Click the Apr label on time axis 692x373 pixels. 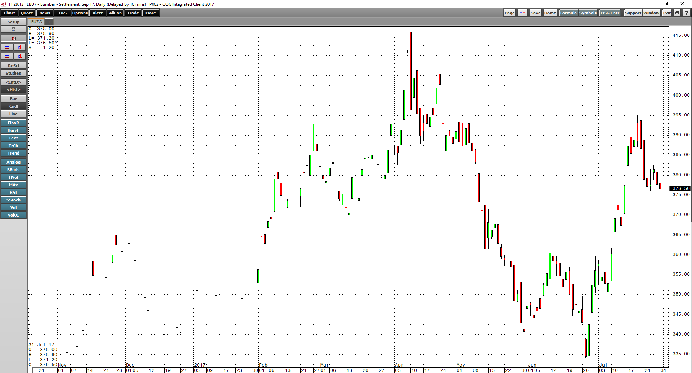click(x=399, y=365)
